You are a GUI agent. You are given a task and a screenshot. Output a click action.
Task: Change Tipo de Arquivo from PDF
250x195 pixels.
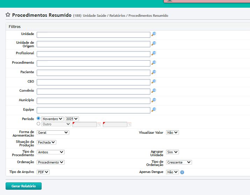(x=43, y=172)
